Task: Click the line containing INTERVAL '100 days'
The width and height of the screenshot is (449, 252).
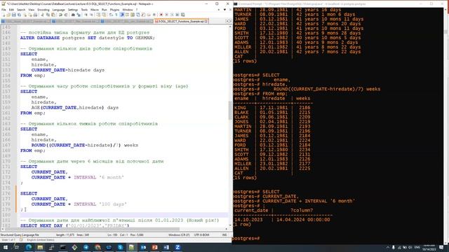Action: pyautogui.click(x=79, y=204)
